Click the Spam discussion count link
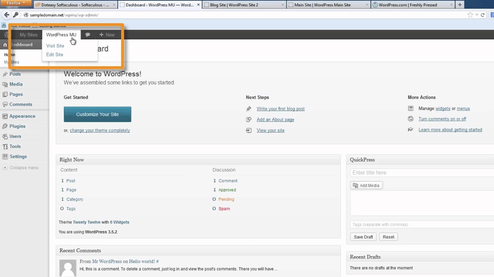 pyautogui.click(x=224, y=209)
